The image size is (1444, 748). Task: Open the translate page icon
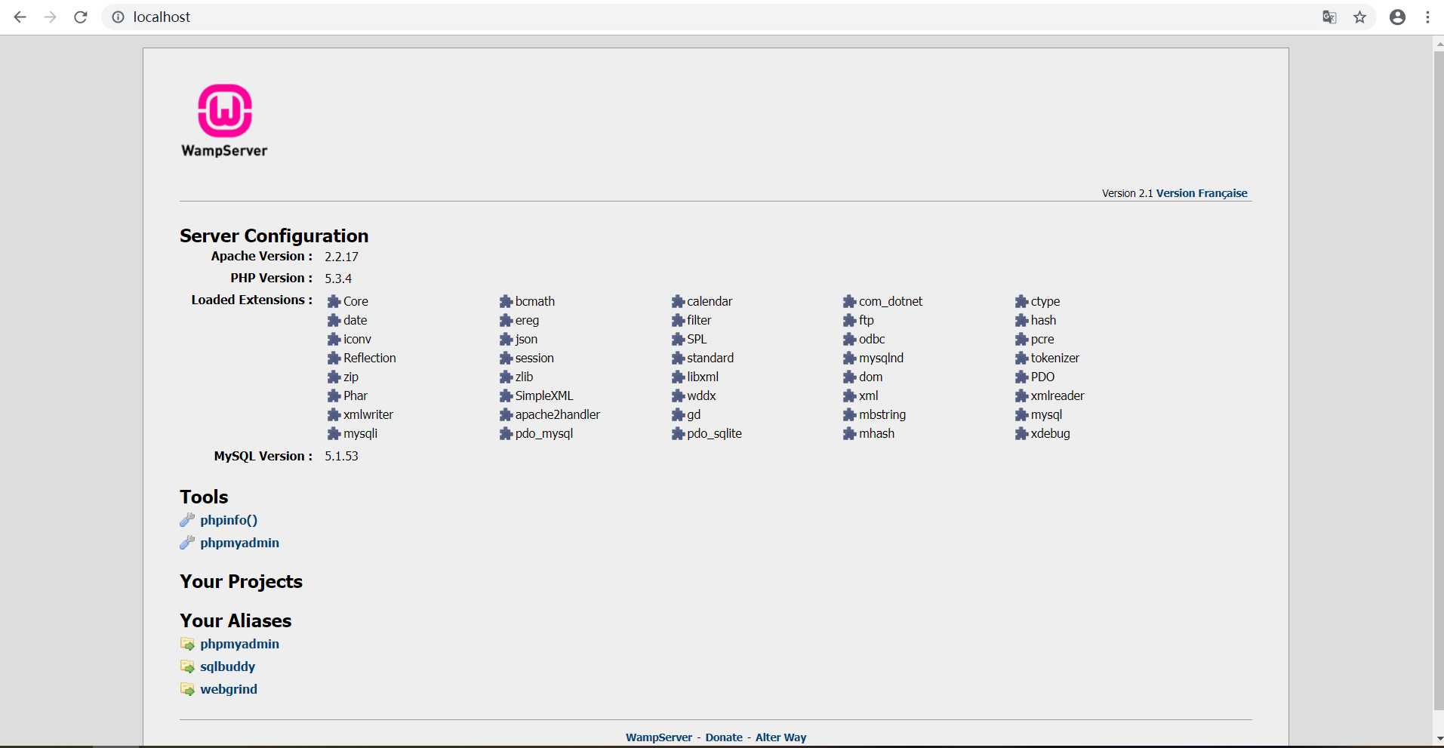click(1329, 17)
